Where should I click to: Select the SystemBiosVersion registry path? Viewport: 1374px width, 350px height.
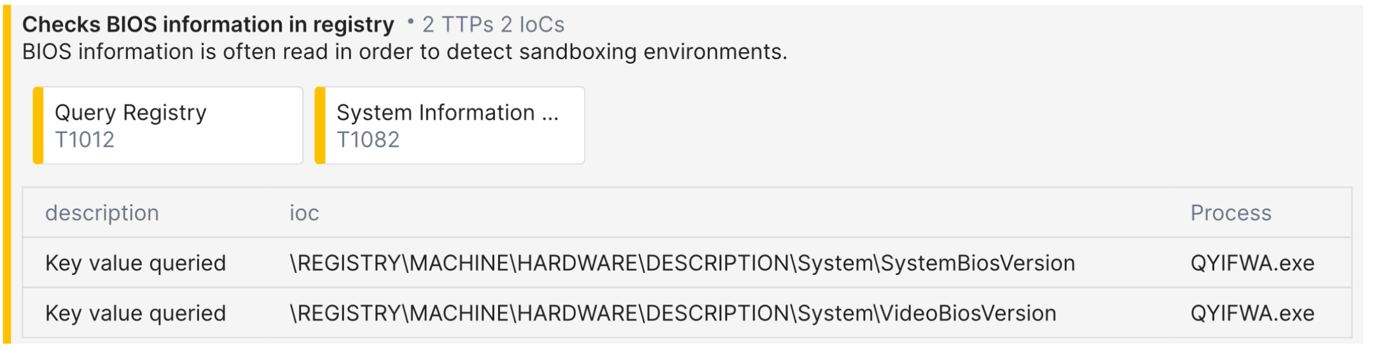coord(682,263)
